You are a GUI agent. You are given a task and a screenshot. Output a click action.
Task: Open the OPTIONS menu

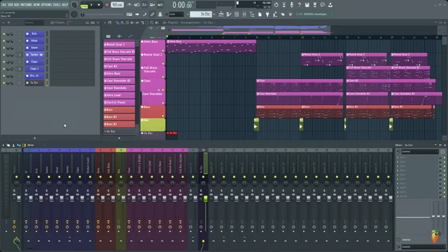(46, 5)
